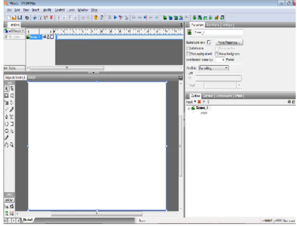
Task: Tick the Label scene checkbox
Action: 188,48
